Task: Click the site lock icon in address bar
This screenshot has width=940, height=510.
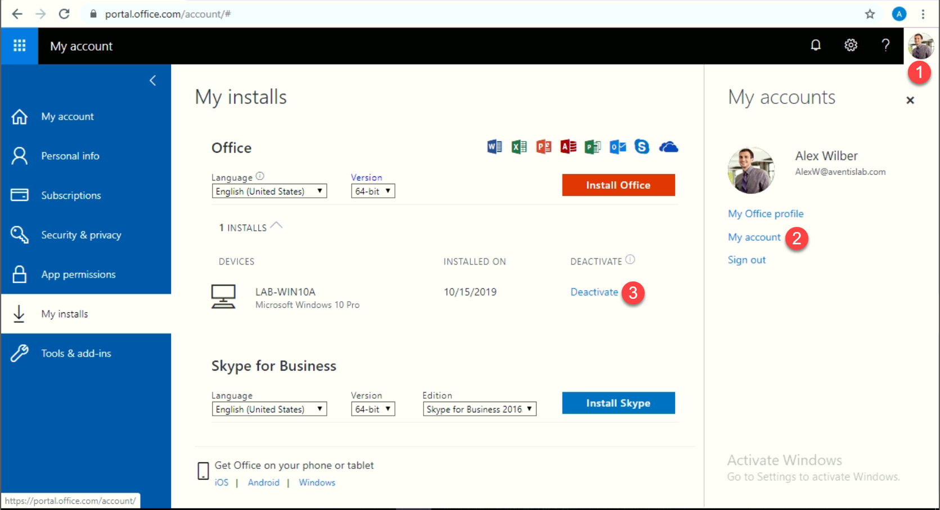Action: 93,14
